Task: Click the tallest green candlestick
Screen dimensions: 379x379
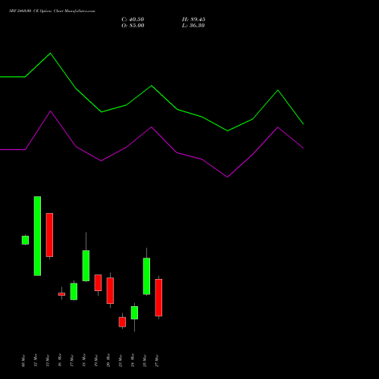Action: 37,236
